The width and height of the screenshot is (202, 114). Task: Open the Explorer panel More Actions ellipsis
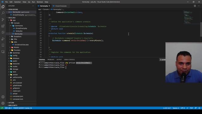(x=33, y=6)
